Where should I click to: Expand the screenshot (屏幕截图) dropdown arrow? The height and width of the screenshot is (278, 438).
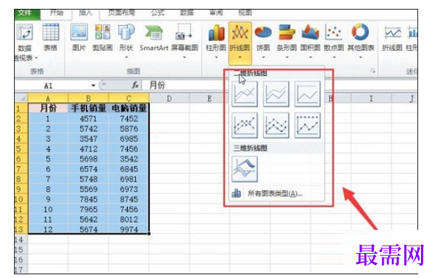tap(184, 57)
